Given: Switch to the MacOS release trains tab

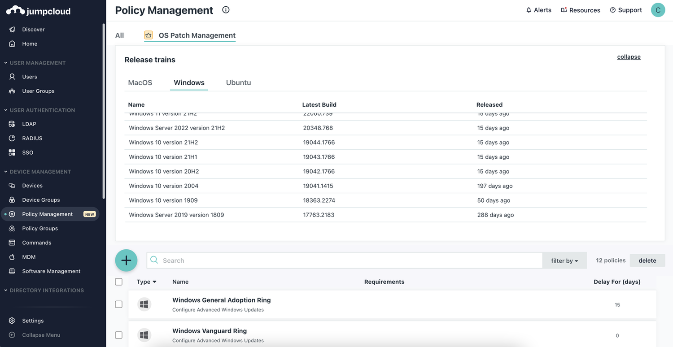Looking at the screenshot, I should (x=140, y=82).
